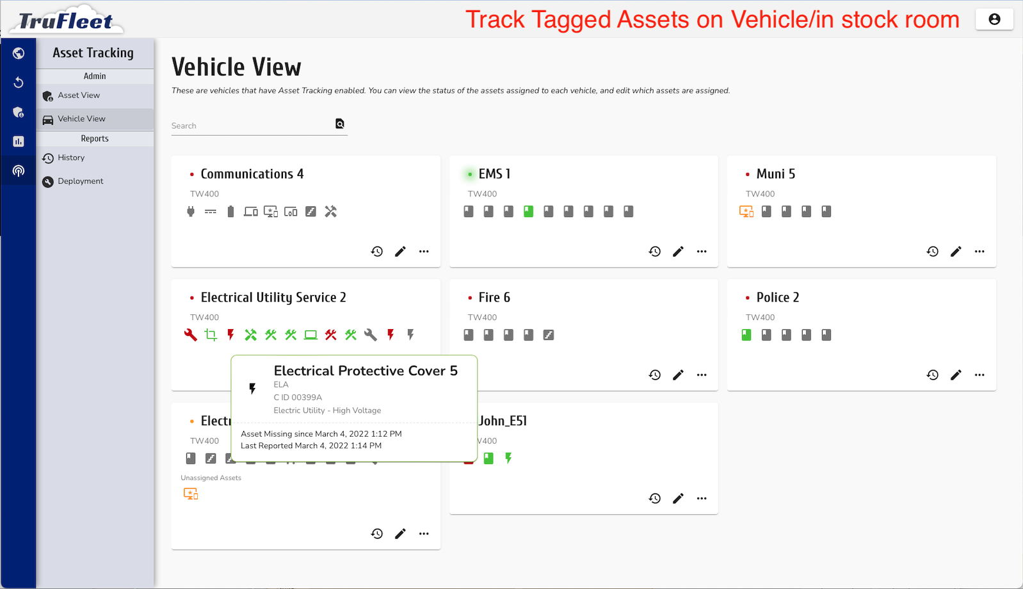Screen dimensions: 1023x589
Task: Open more options for John_E51 vehicle
Action: tap(702, 499)
